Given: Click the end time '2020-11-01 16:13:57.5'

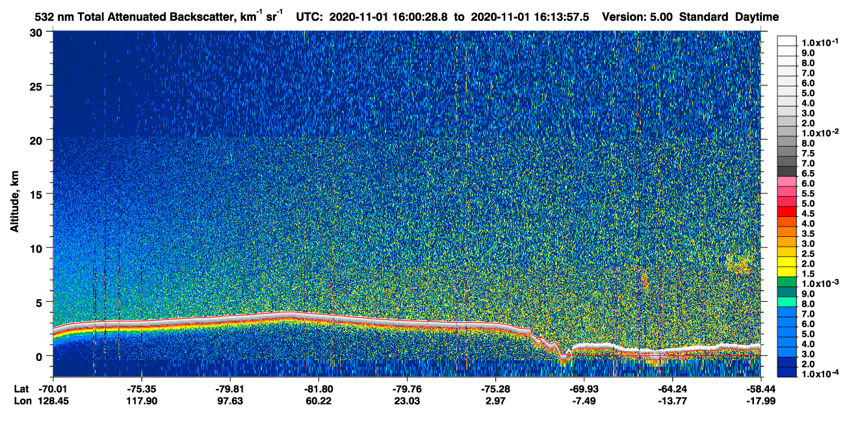Looking at the screenshot, I should pos(531,17).
